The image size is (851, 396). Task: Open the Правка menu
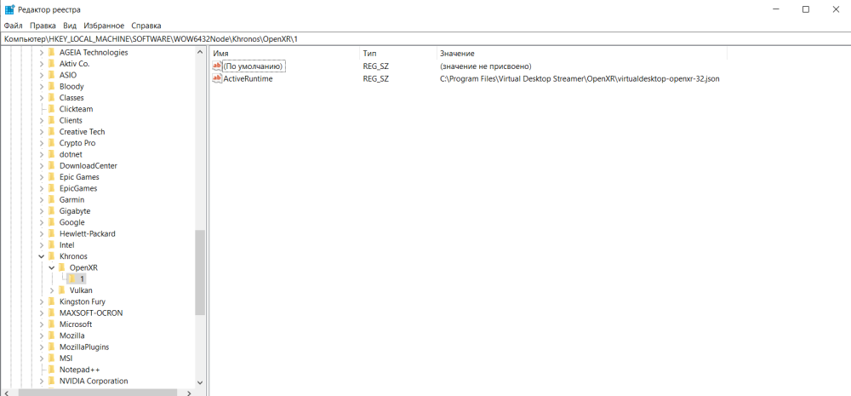[43, 26]
